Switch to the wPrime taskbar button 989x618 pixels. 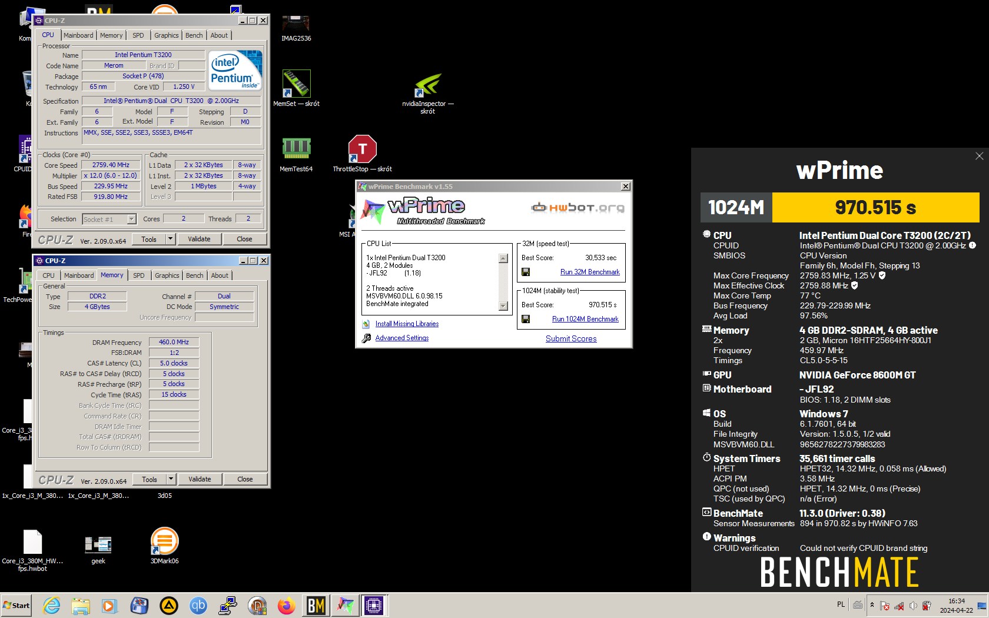[x=345, y=605]
